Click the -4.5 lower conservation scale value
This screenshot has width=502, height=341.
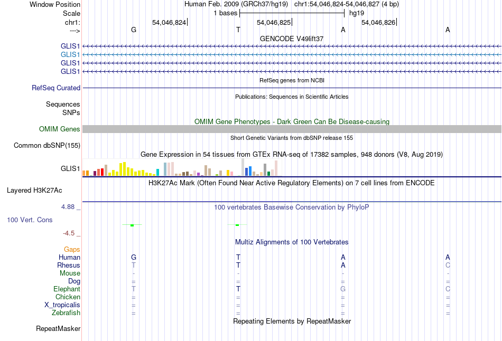tap(69, 233)
